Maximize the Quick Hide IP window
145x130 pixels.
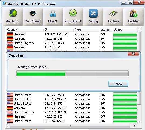[130, 2]
